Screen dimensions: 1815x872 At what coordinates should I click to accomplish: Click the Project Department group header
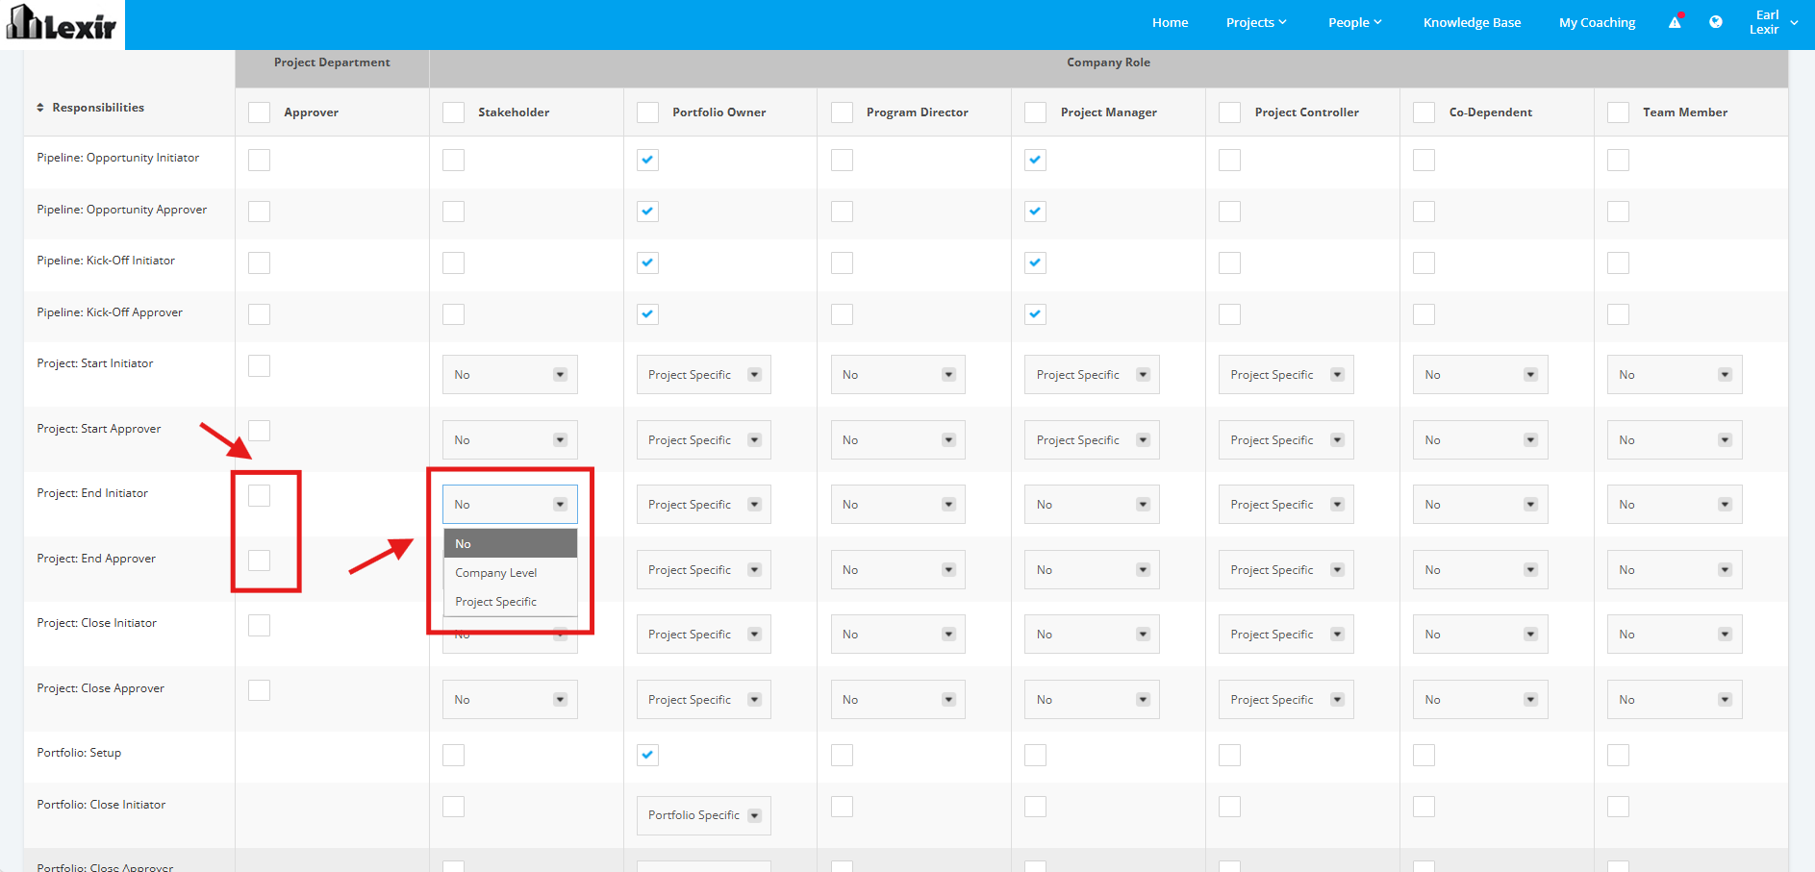332,62
